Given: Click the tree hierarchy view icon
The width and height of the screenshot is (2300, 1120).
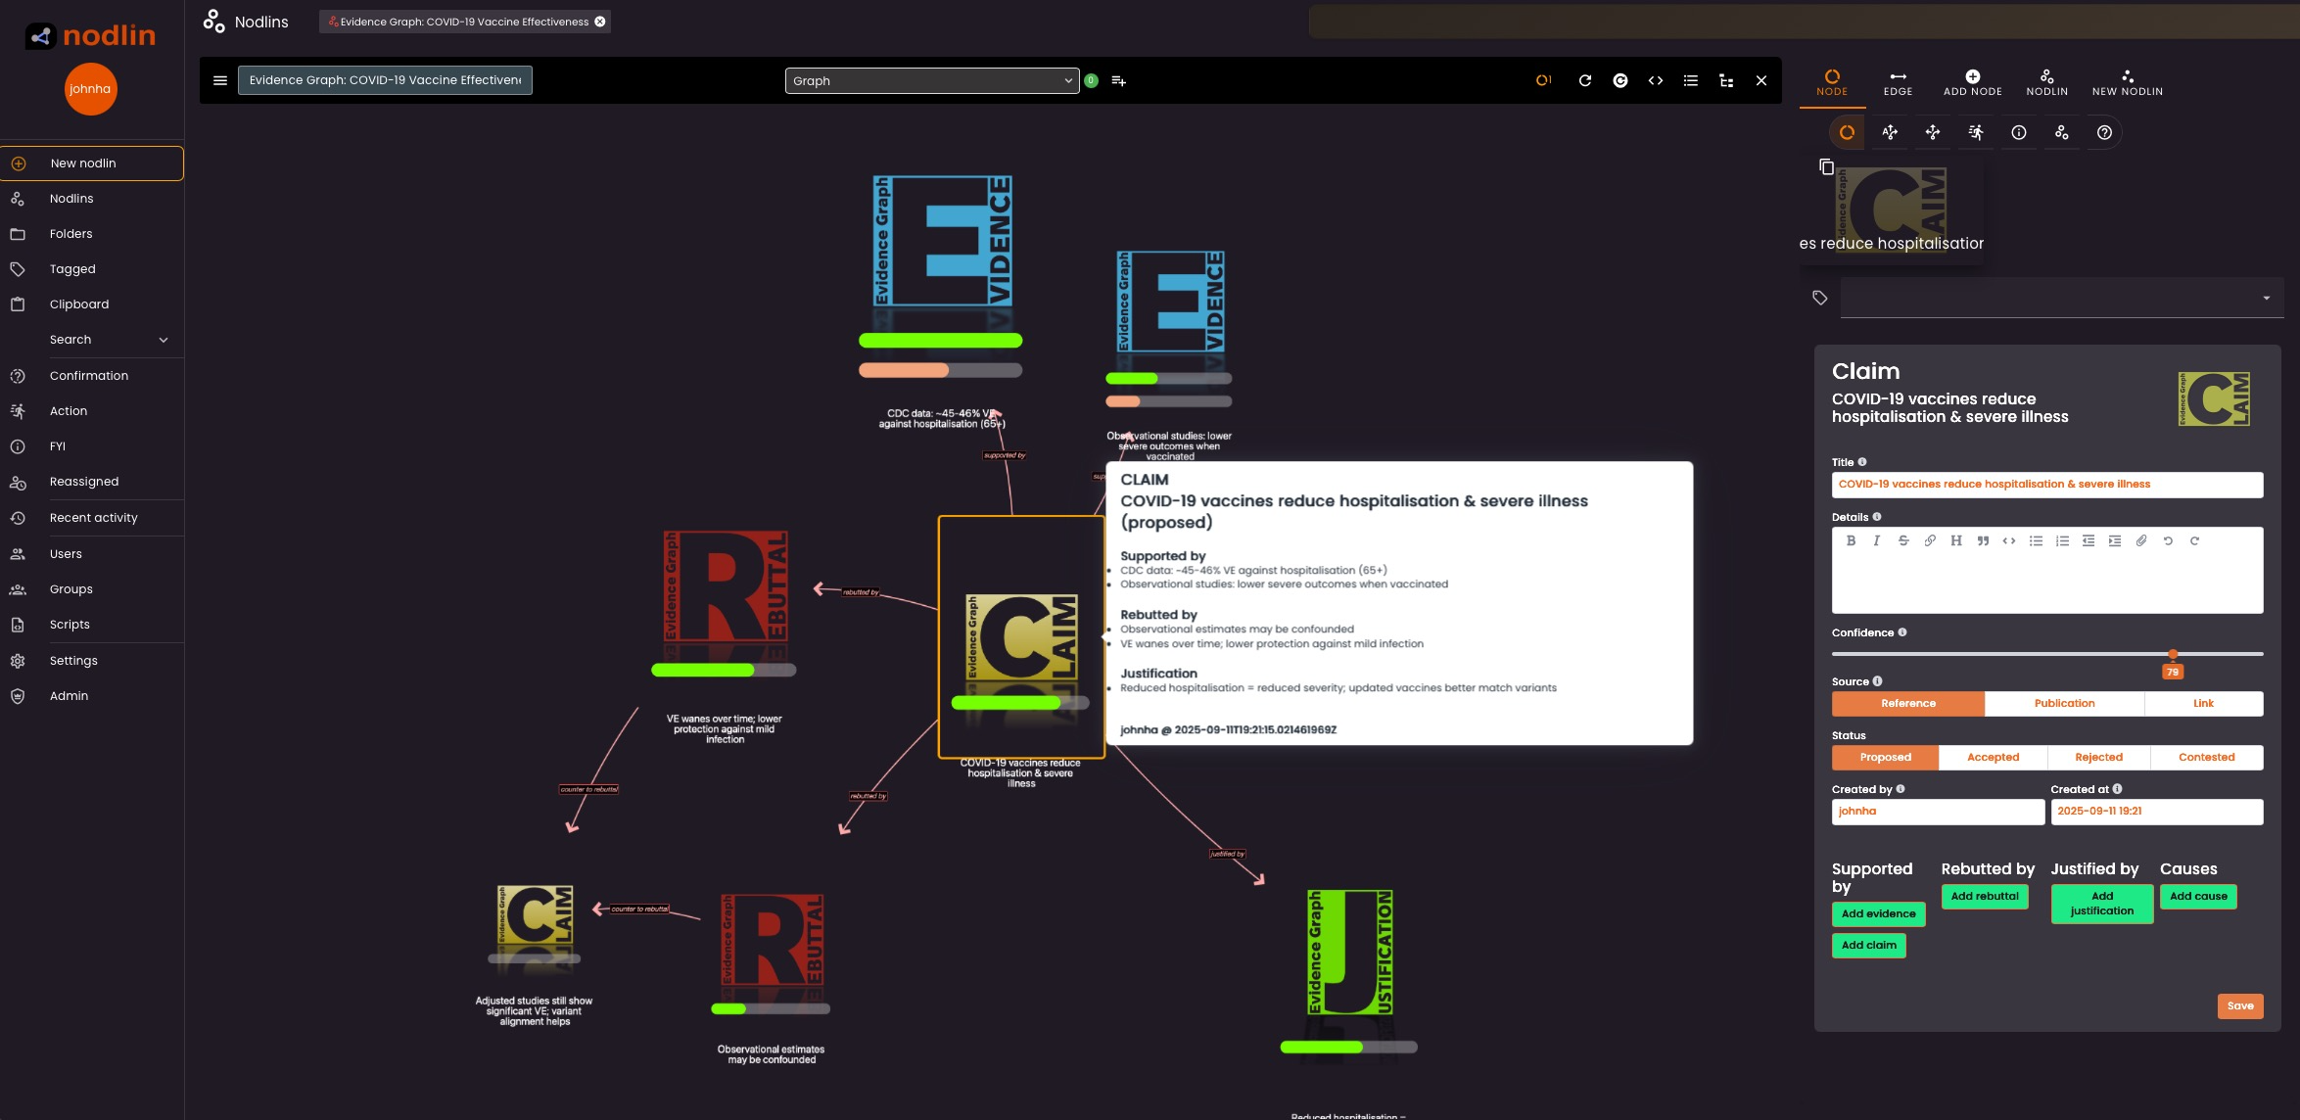Looking at the screenshot, I should 1726,80.
